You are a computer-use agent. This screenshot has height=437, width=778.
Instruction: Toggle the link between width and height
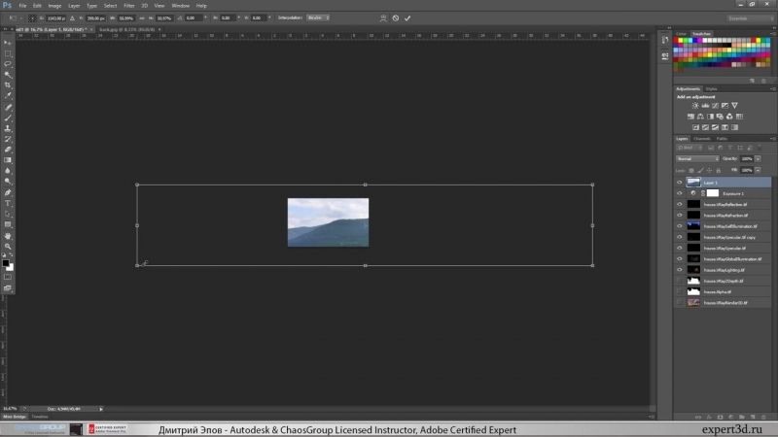[142, 18]
